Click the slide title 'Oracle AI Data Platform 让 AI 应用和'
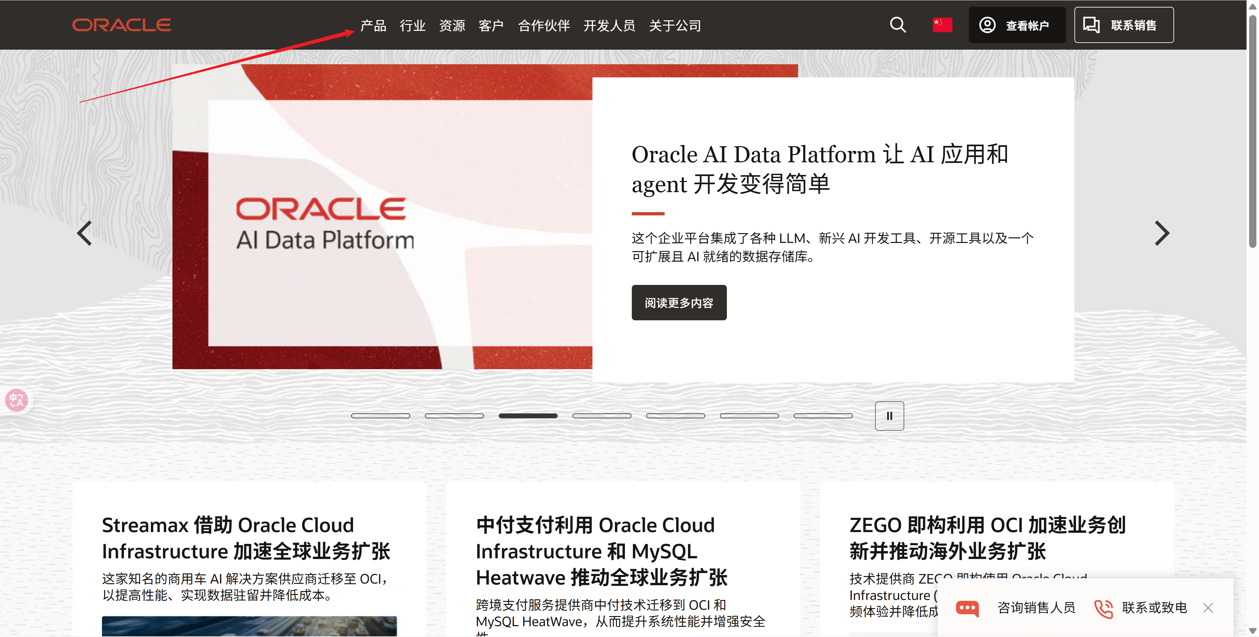Image resolution: width=1259 pixels, height=637 pixels. [820, 154]
